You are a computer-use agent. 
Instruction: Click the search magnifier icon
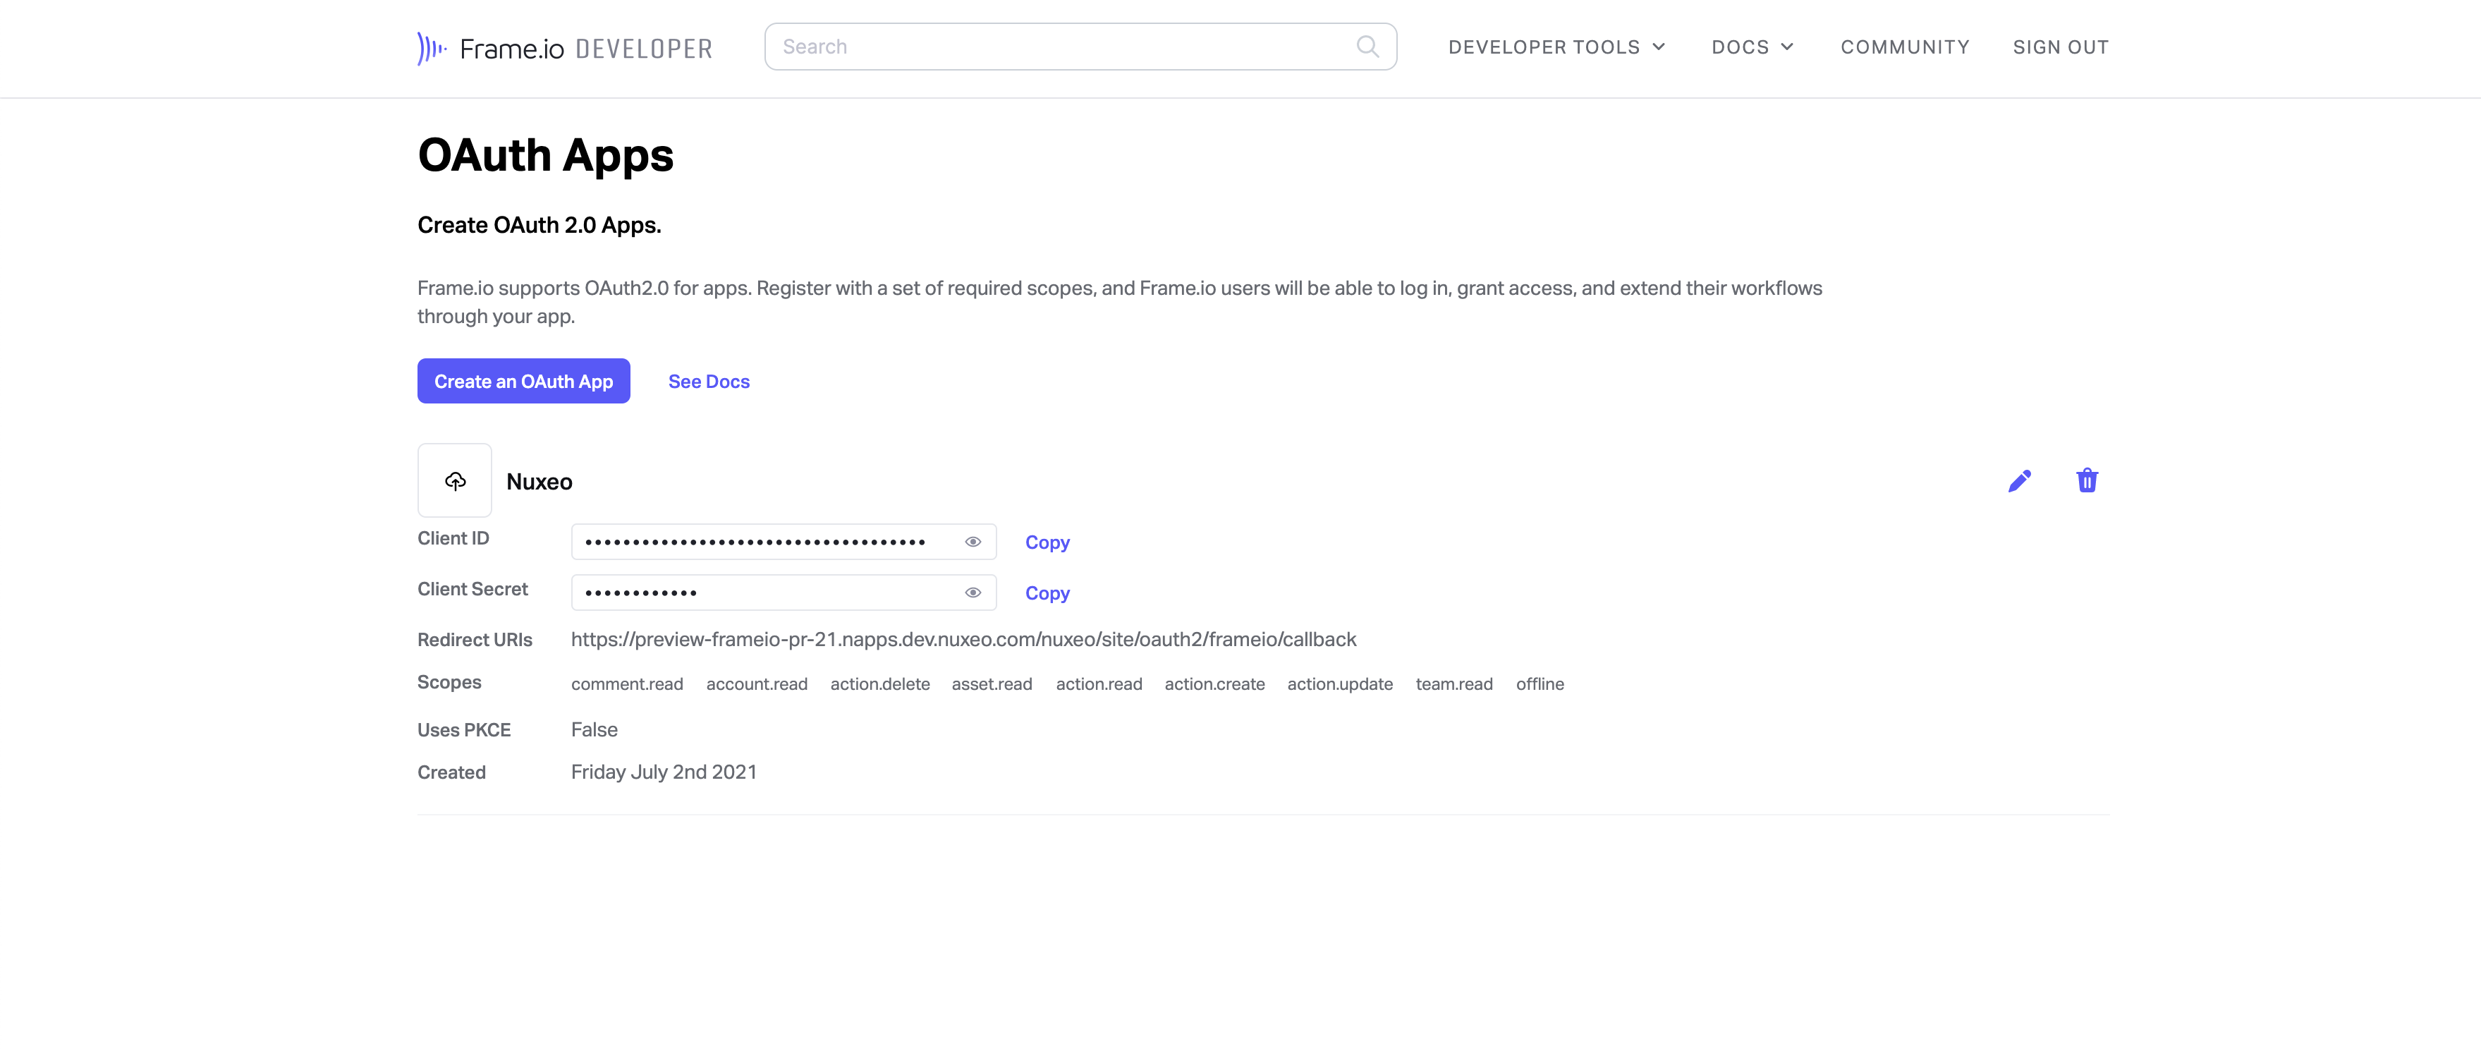pos(1367,47)
